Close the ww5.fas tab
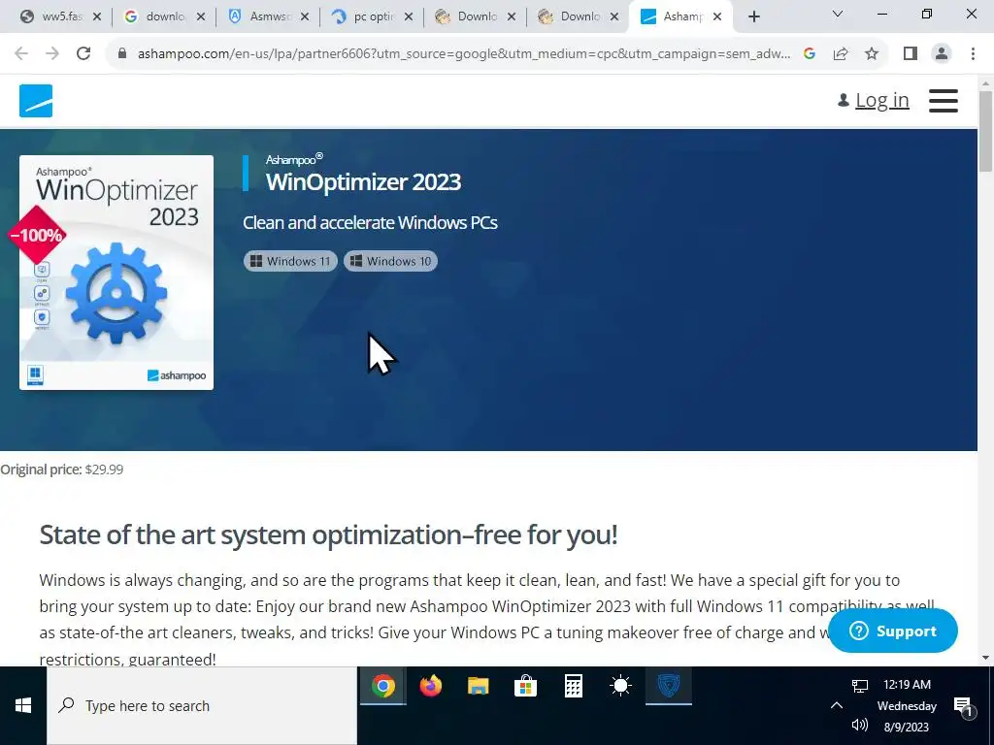The width and height of the screenshot is (994, 745). [96, 17]
